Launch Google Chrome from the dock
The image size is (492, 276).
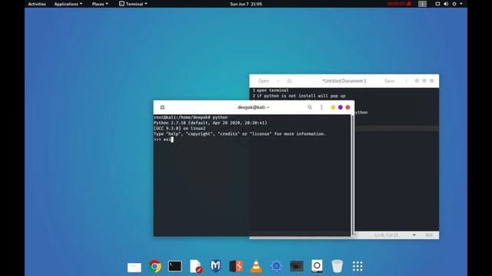pyautogui.click(x=155, y=266)
